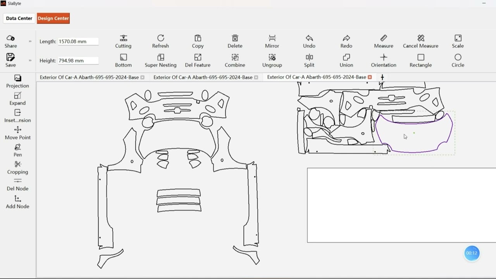496x279 pixels.
Task: Split the selected shape
Action: pyautogui.click(x=309, y=61)
